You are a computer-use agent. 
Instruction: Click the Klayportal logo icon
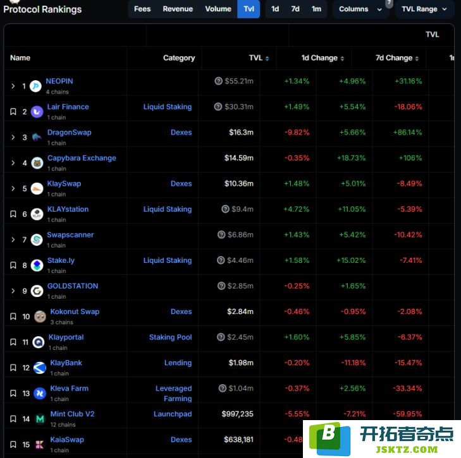coord(38,342)
